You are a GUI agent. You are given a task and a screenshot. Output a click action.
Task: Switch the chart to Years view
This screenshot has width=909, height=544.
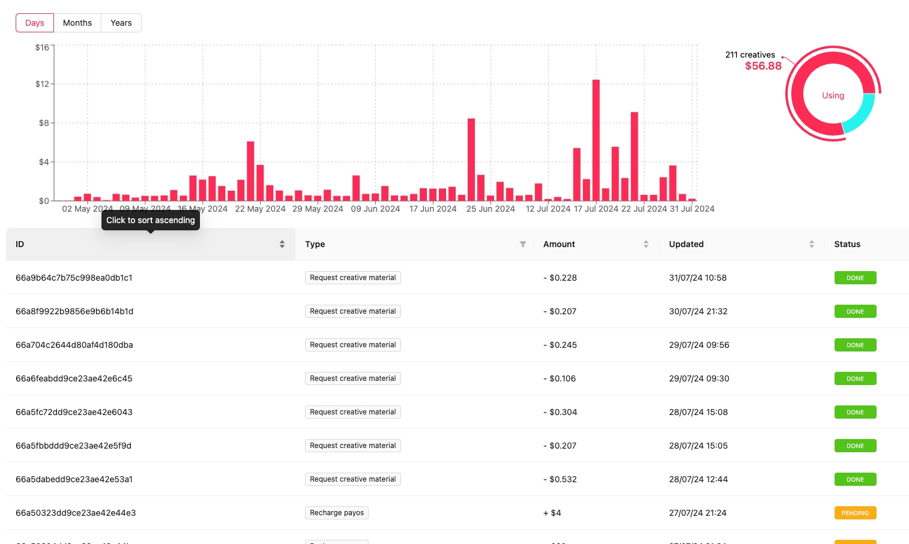(121, 23)
